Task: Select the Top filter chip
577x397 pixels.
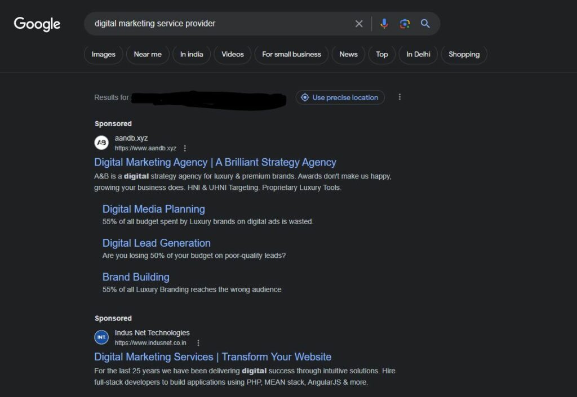Action: 382,55
